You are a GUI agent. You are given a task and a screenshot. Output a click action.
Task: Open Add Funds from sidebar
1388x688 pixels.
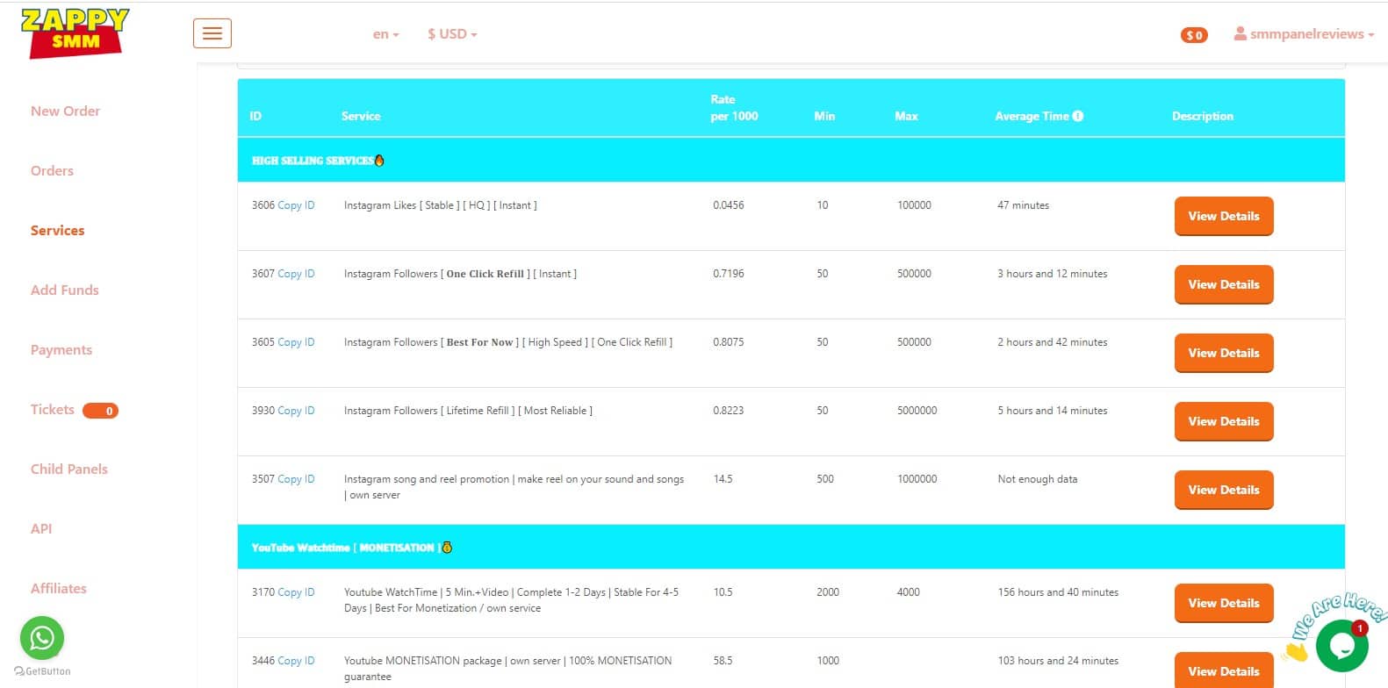tap(64, 290)
